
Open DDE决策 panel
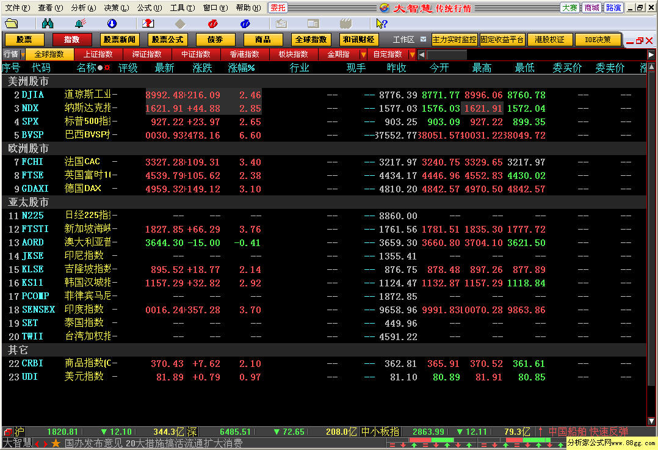click(x=598, y=40)
